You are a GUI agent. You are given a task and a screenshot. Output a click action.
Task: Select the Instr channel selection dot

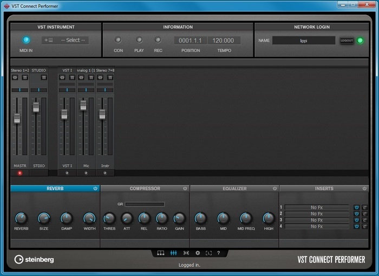click(x=105, y=173)
